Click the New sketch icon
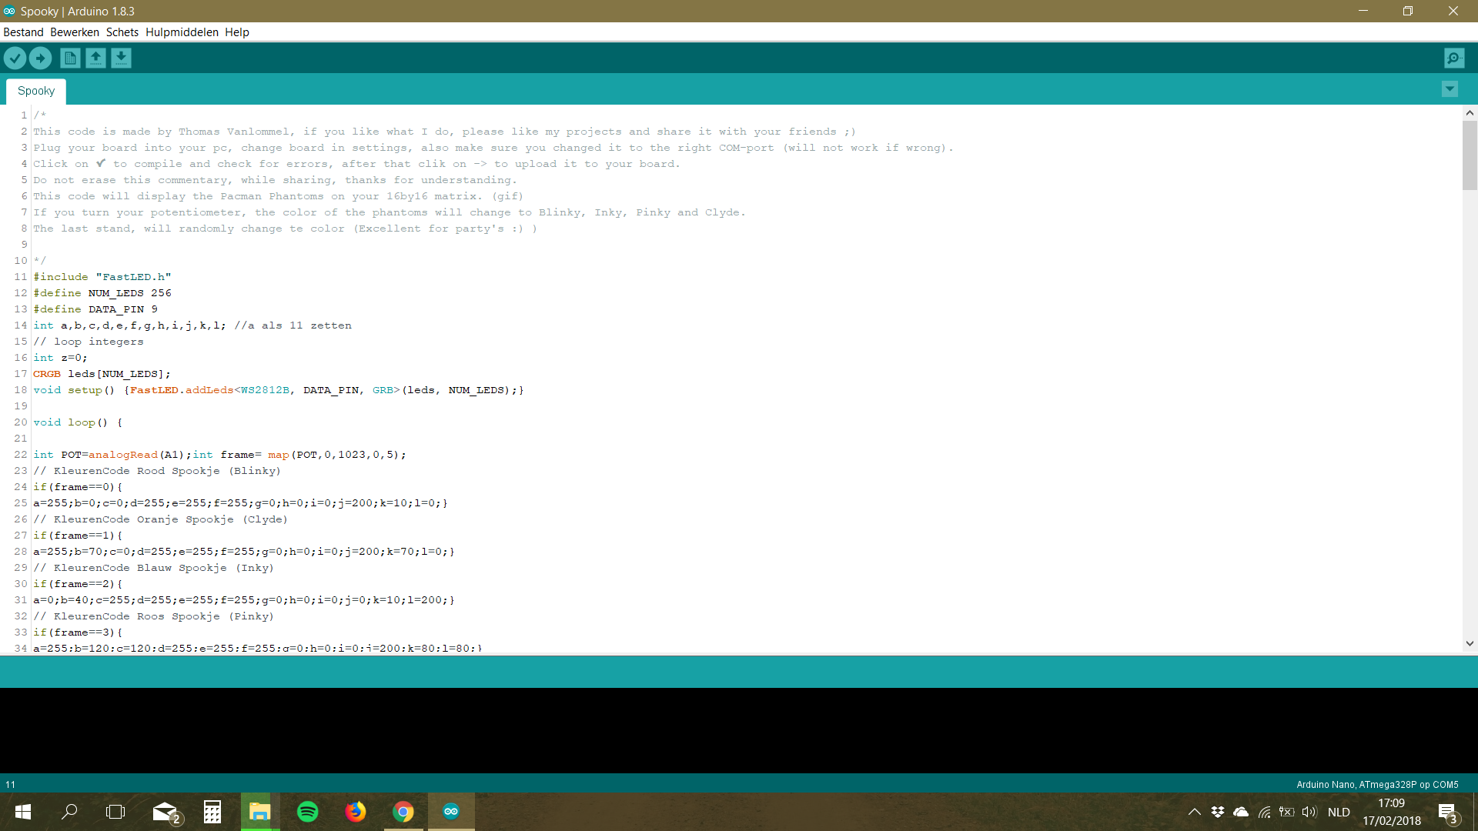 (69, 57)
